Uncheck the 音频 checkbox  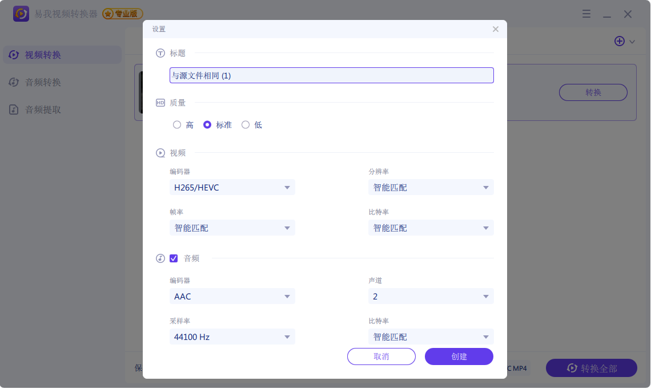(x=174, y=258)
